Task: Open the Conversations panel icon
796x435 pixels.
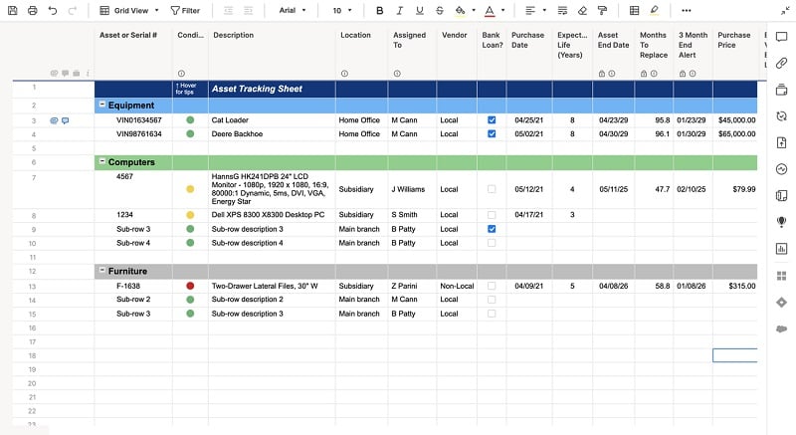Action: [781, 37]
